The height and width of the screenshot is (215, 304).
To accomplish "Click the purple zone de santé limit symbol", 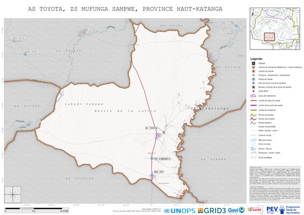I will (254, 105).
